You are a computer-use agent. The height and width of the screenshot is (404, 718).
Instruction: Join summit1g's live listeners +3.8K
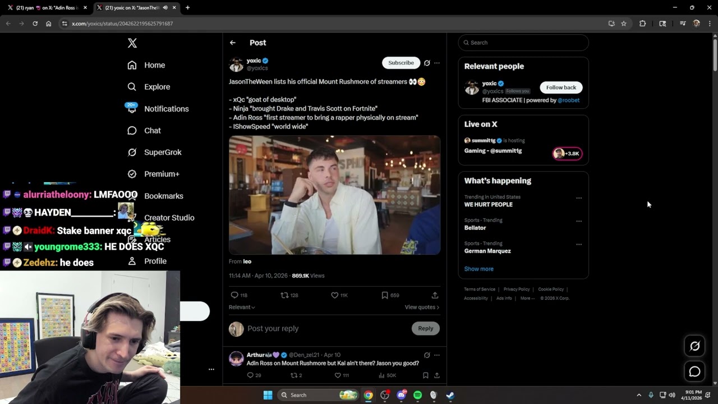click(x=568, y=154)
